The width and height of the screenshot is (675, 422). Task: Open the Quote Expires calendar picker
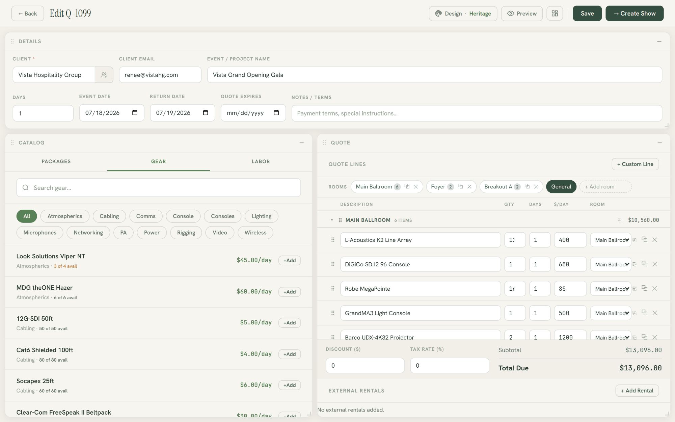pos(276,113)
